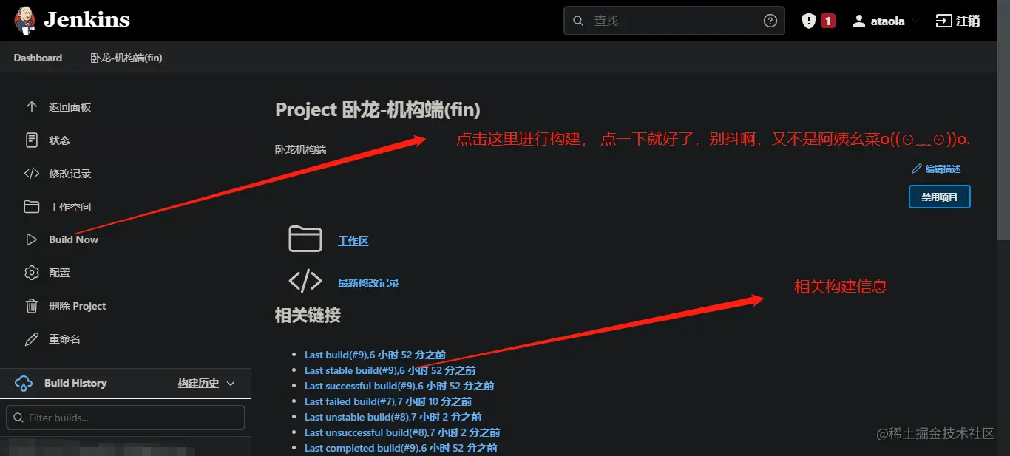
Task: Click the 工作空间 folder icon
Action: pos(31,206)
